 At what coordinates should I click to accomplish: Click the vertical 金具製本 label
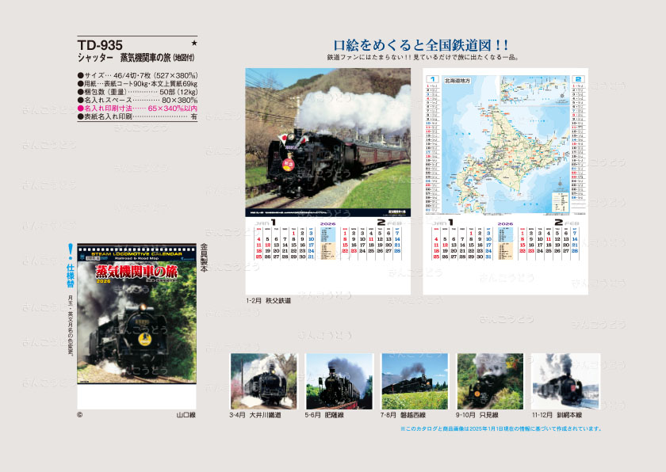[x=204, y=258]
